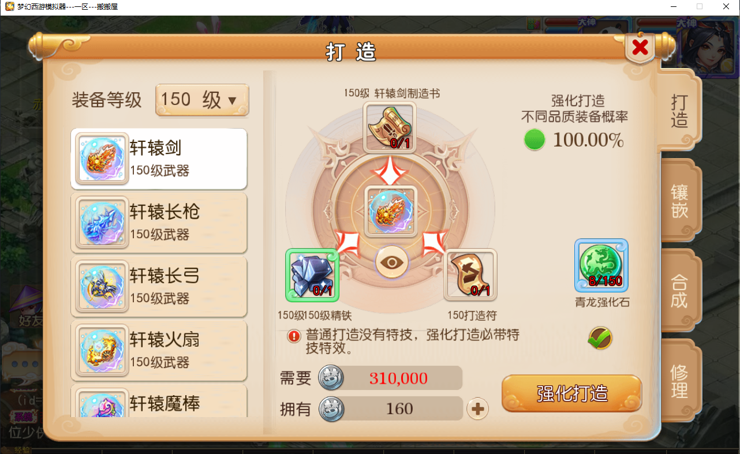Click the 强化打造 button
This screenshot has height=454, width=740.
pyautogui.click(x=572, y=393)
